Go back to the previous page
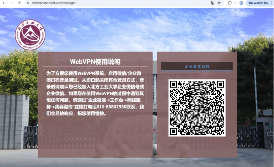 [x=4, y=3]
